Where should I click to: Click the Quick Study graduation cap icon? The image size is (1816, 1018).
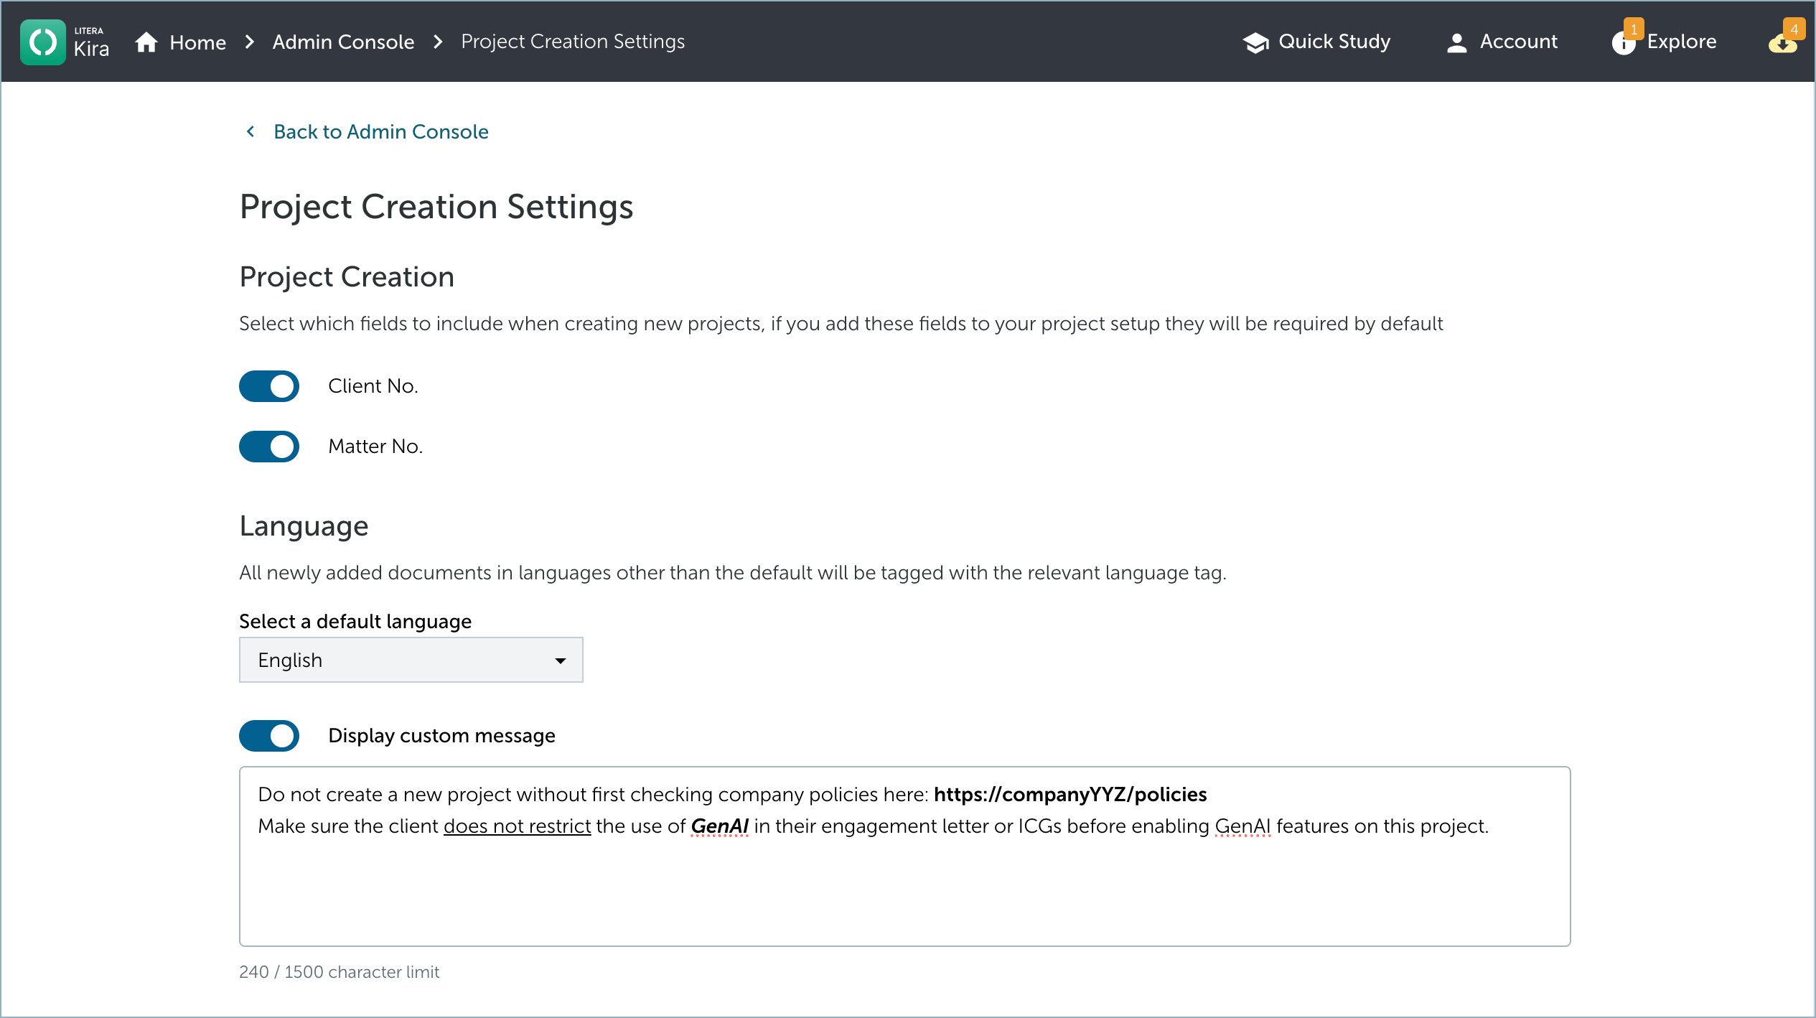[x=1256, y=42]
